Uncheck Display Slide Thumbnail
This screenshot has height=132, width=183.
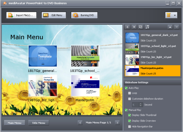click(x=129, y=115)
